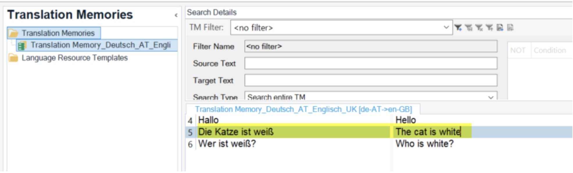Add a new TM filter
This screenshot has height=173, width=573.
(x=458, y=28)
